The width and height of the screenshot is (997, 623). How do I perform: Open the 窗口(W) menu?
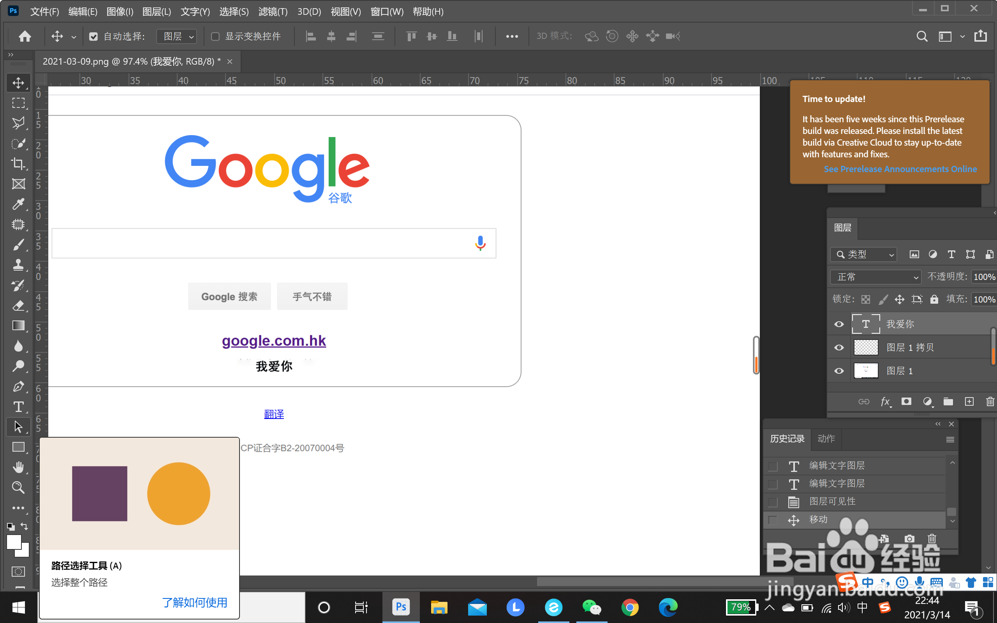tap(387, 12)
